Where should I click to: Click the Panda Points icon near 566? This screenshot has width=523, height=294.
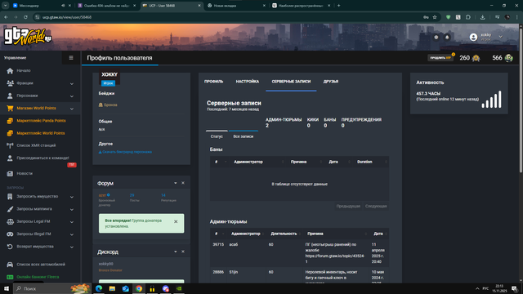click(508, 58)
